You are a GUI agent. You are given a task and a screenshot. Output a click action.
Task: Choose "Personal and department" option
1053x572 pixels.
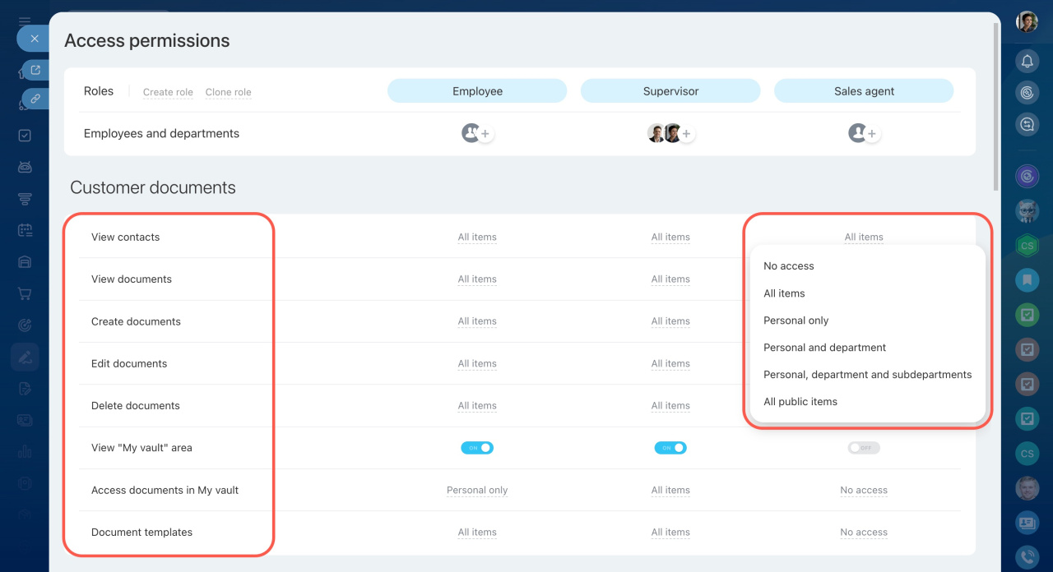pos(824,348)
